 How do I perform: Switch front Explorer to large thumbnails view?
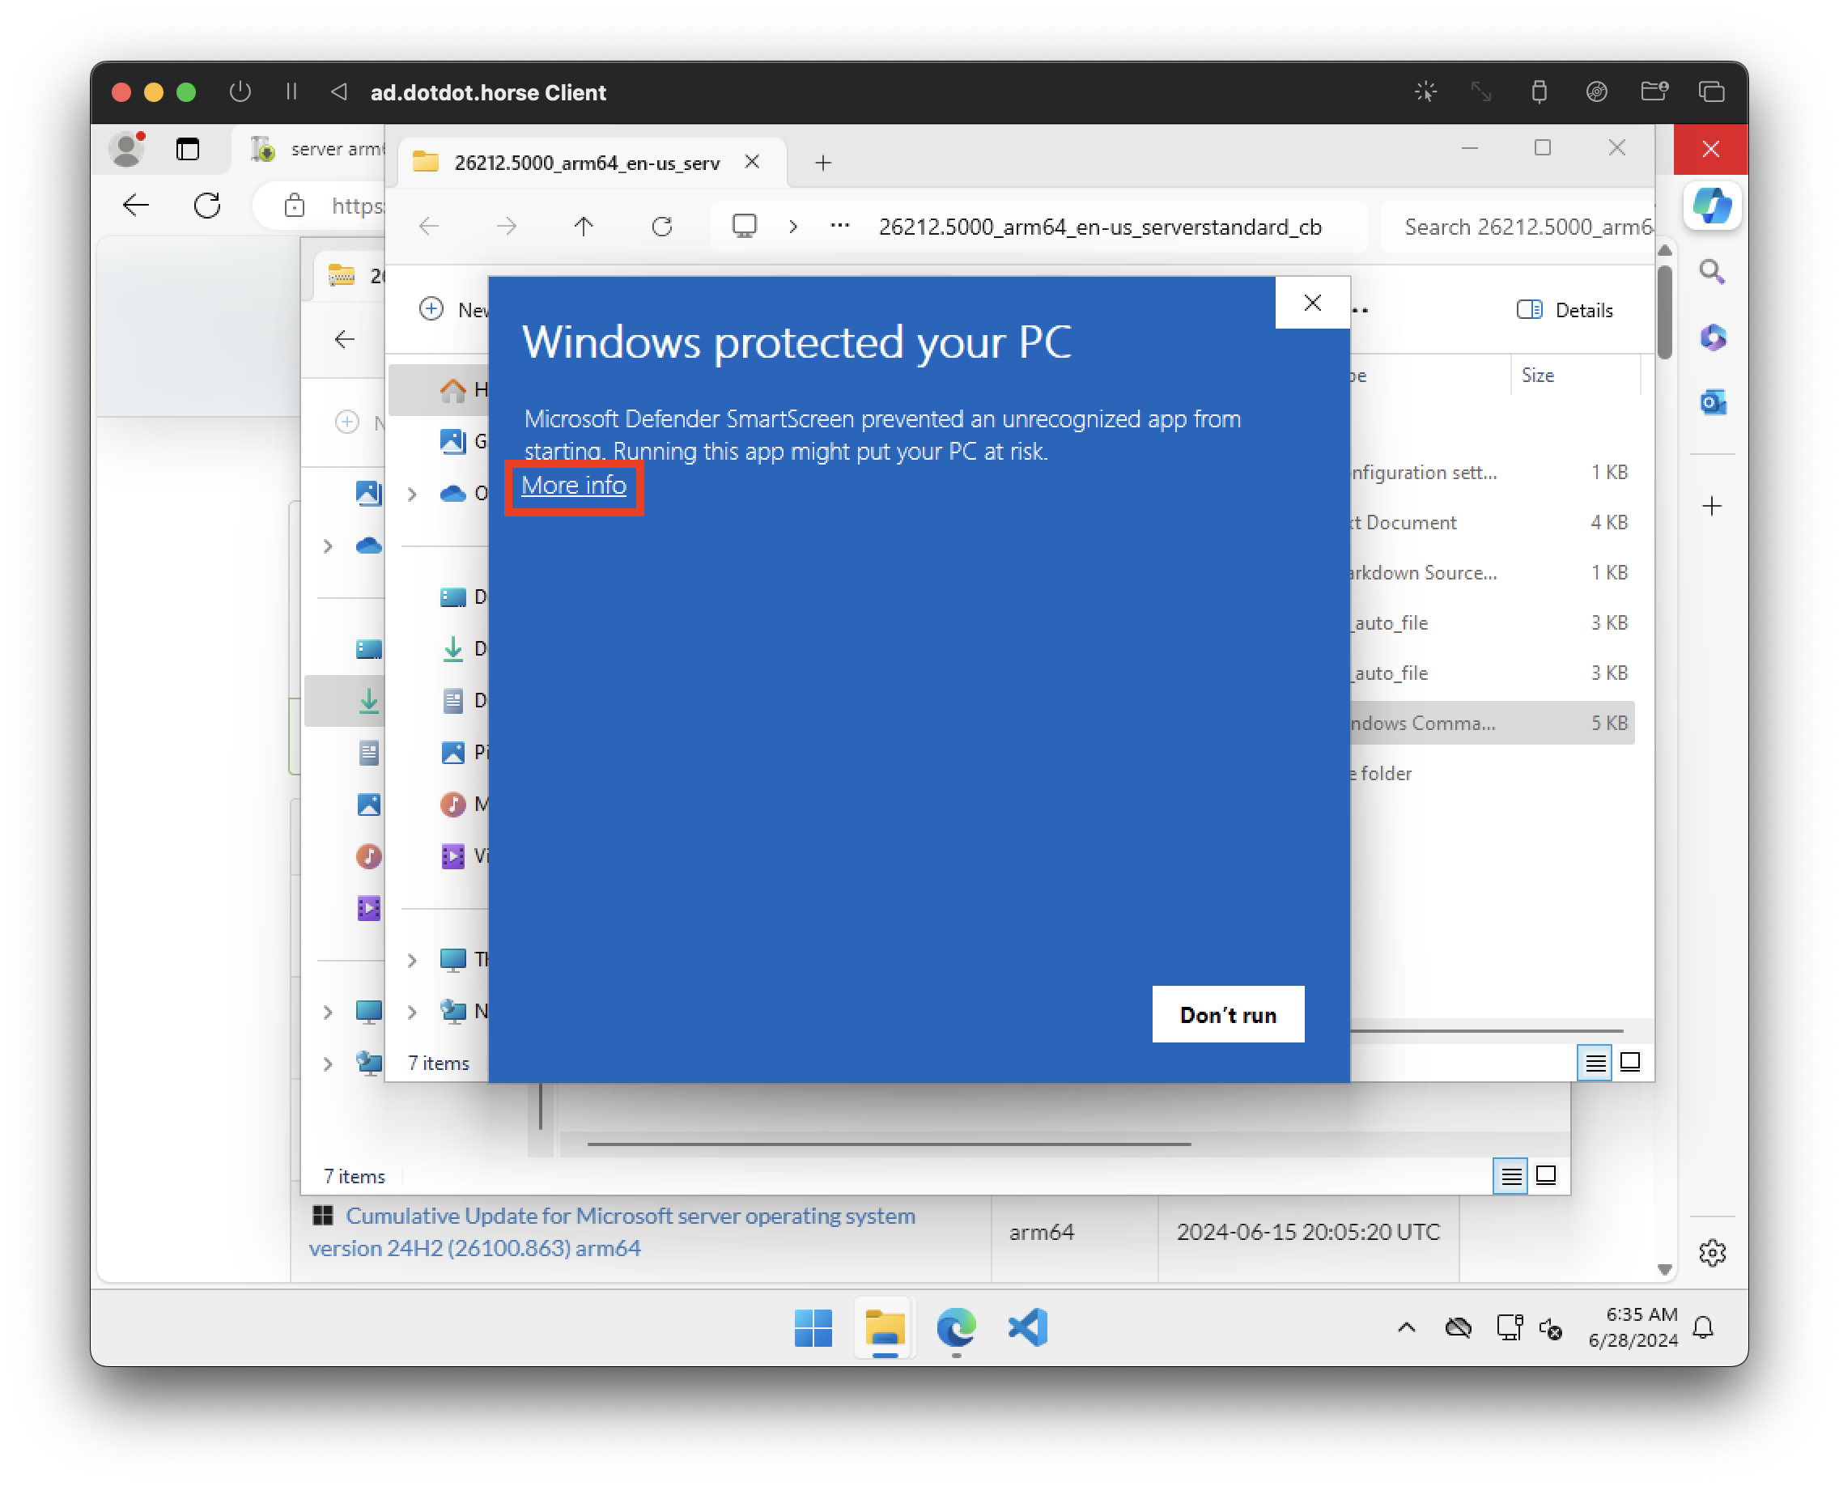(1630, 1062)
